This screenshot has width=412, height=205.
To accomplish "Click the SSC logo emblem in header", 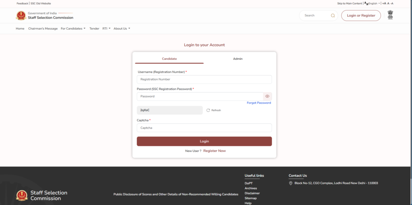I will tap(21, 16).
